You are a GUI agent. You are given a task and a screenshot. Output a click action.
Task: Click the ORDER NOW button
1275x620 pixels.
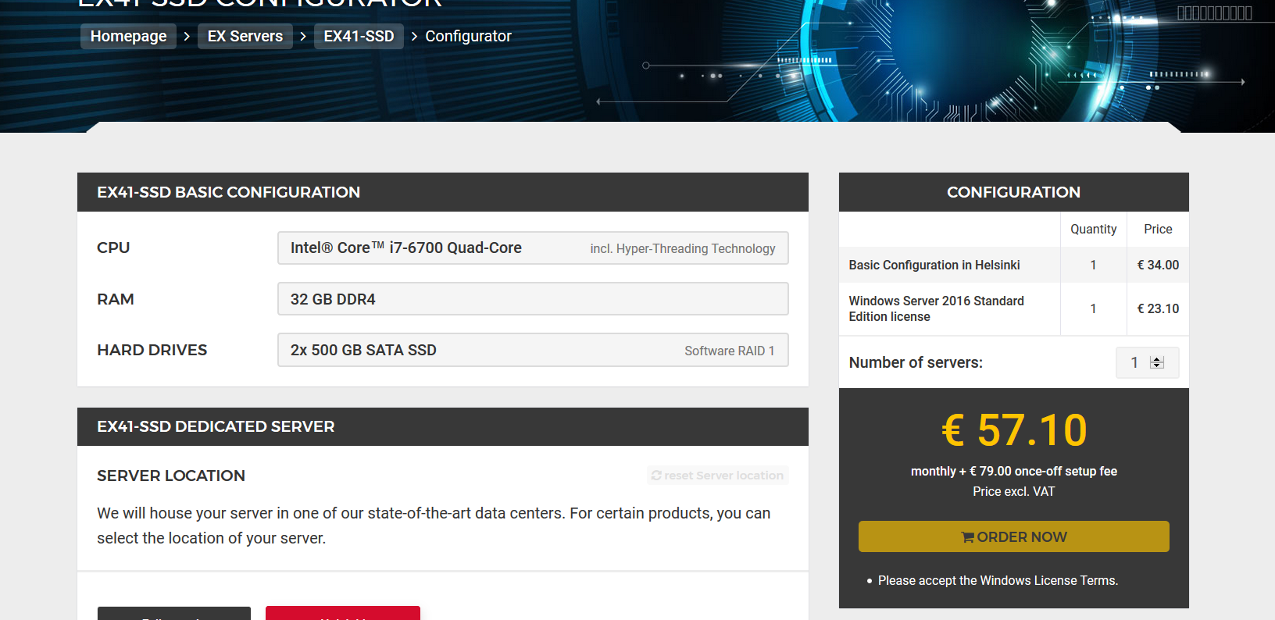coord(1013,536)
